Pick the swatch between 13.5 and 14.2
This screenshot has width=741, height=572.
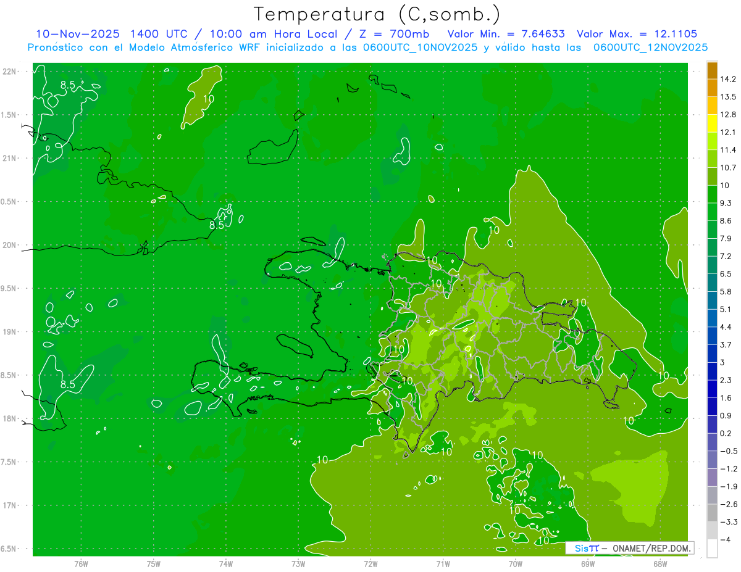point(712,88)
